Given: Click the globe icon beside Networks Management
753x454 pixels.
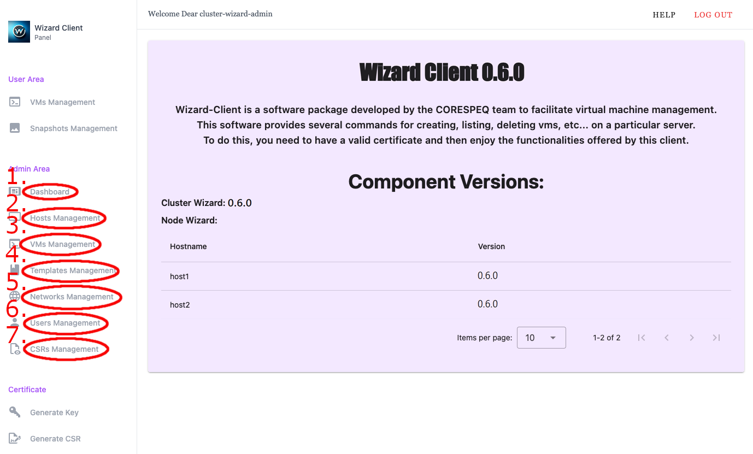Looking at the screenshot, I should pos(15,297).
